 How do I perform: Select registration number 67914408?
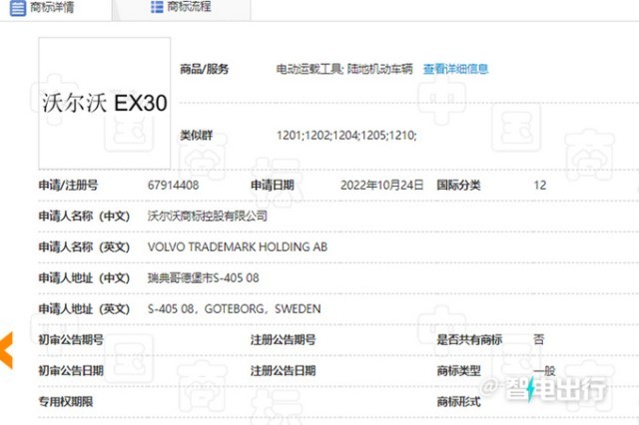(173, 186)
